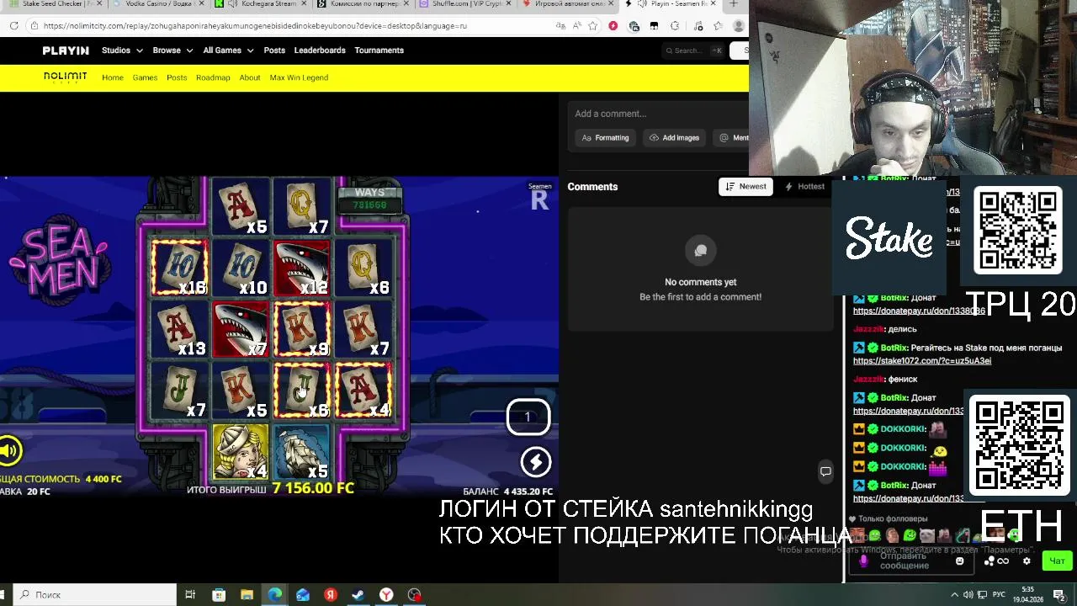Image resolution: width=1077 pixels, height=606 pixels.
Task: Open the Studios dropdown menu
Action: click(x=122, y=50)
